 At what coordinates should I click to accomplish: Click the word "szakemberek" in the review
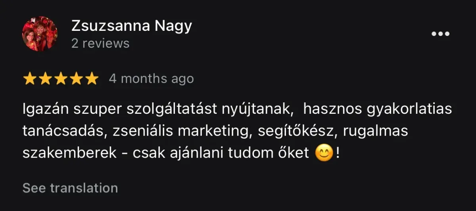click(70, 153)
